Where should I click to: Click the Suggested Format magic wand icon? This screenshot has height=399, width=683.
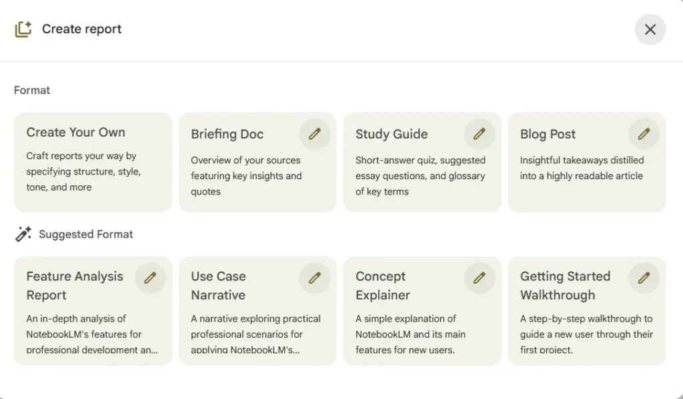click(x=23, y=234)
